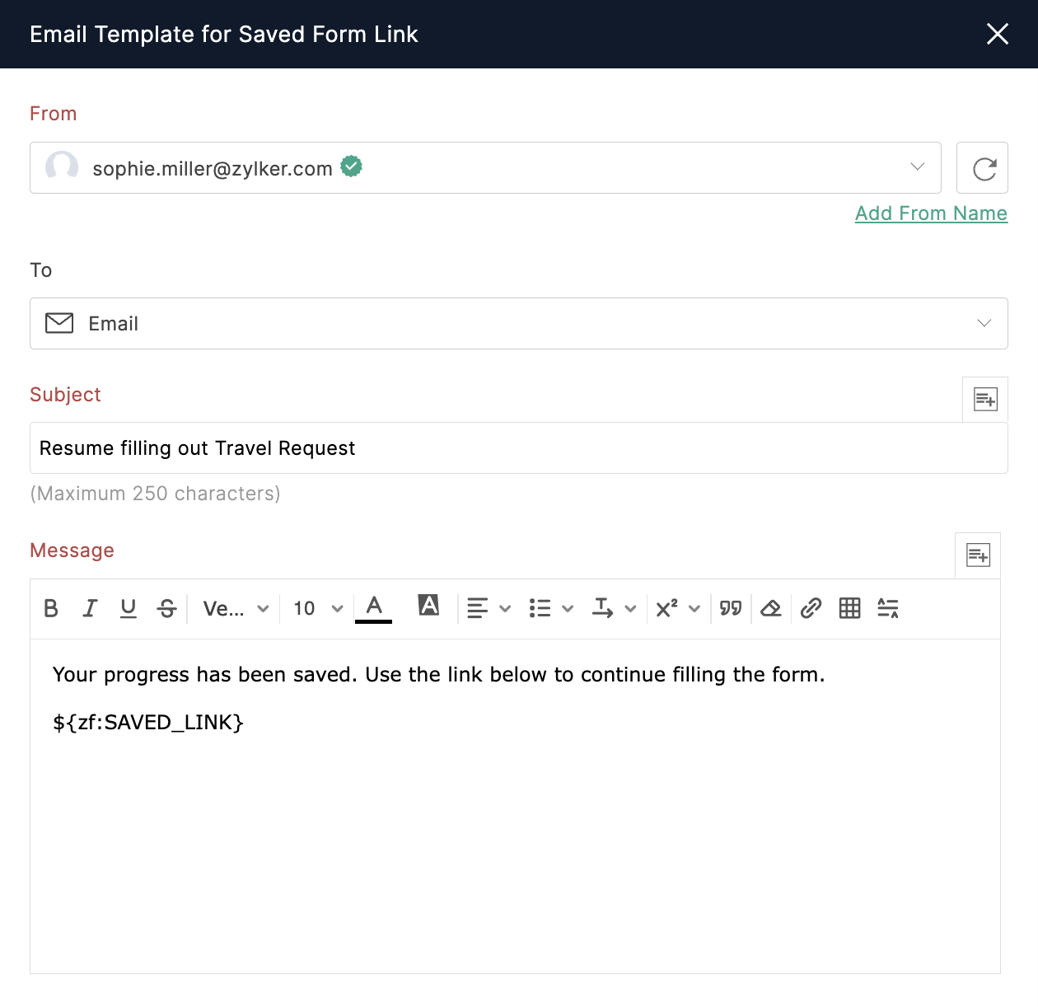
Task: Apply italic formatting to message text
Action: click(90, 608)
